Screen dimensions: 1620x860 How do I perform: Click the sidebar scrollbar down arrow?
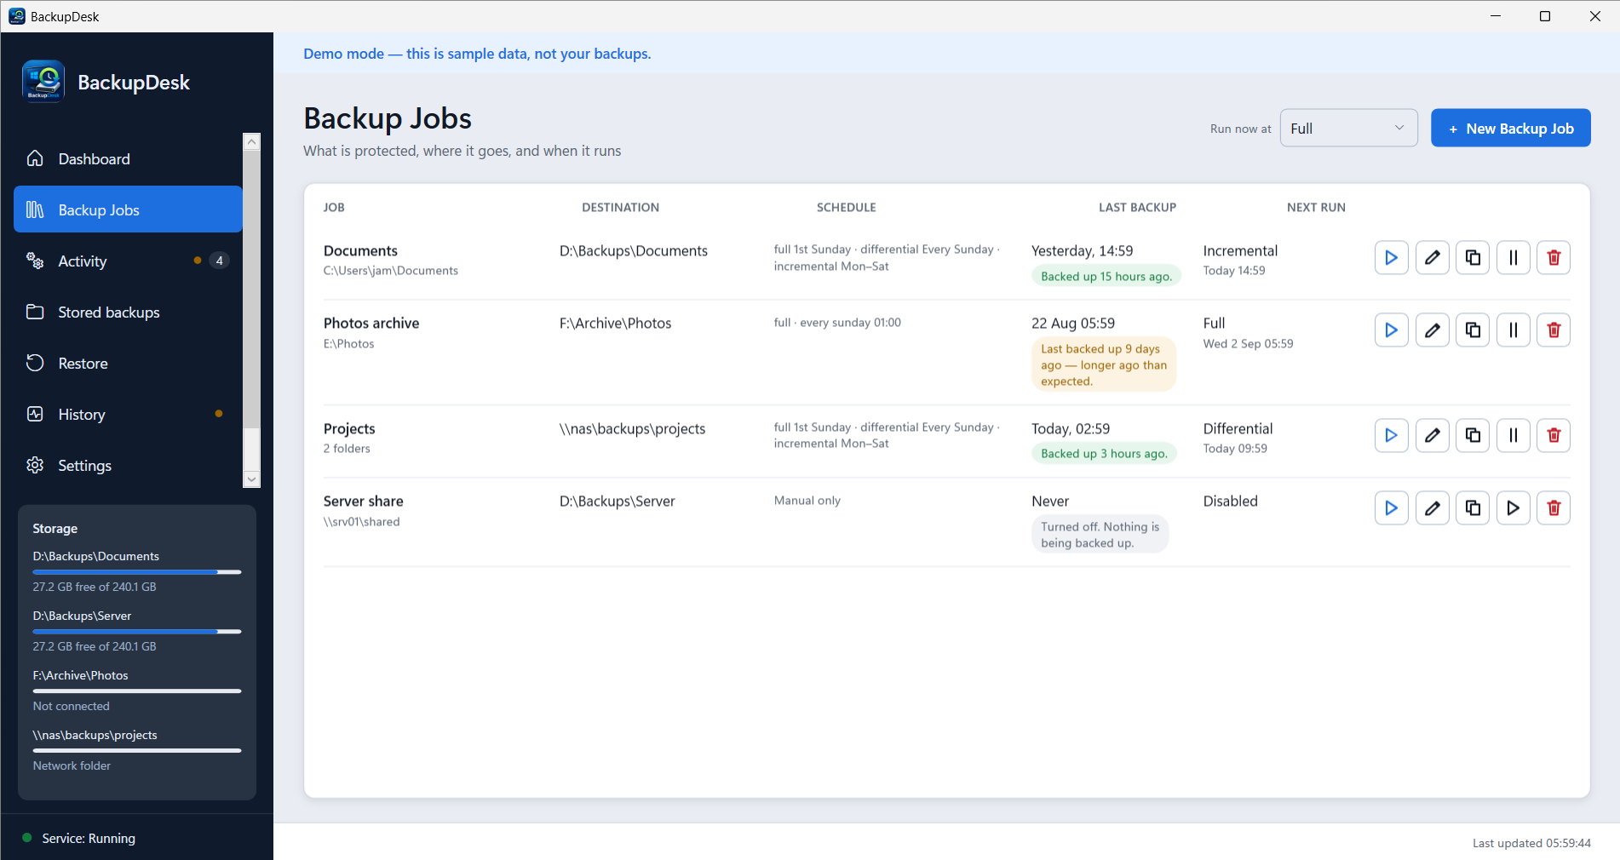pyautogui.click(x=251, y=479)
